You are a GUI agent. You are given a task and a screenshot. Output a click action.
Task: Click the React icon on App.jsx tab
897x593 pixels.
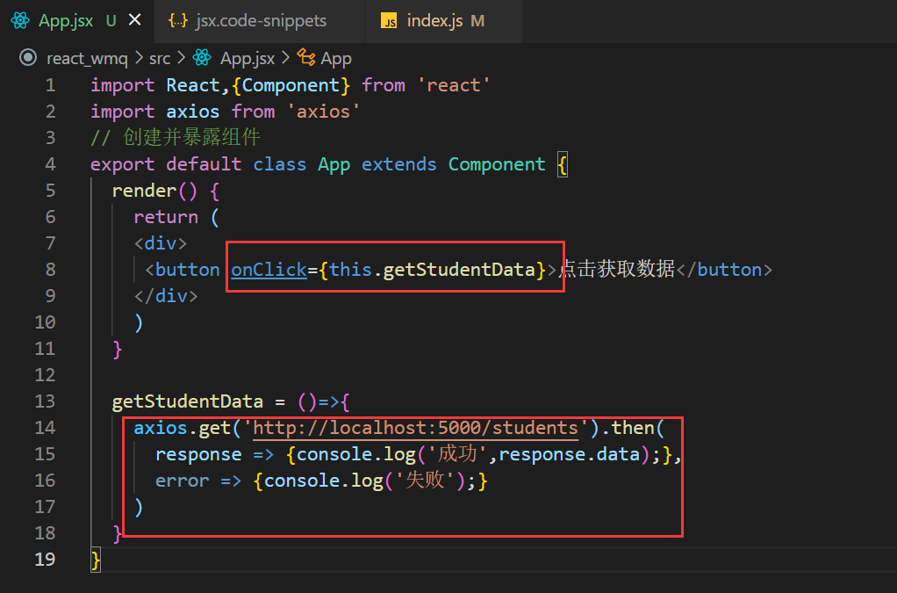20,20
